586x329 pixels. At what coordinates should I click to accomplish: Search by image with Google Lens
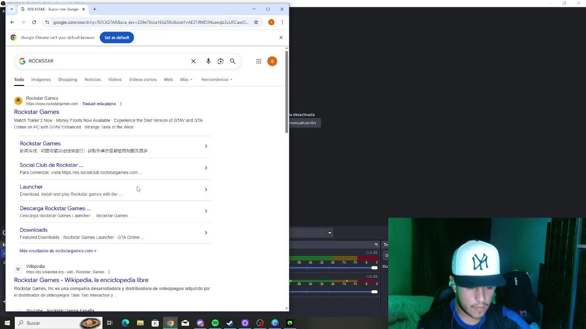(221, 61)
